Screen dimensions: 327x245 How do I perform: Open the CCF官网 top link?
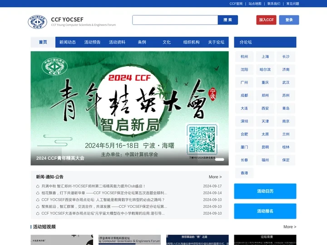point(236,4)
